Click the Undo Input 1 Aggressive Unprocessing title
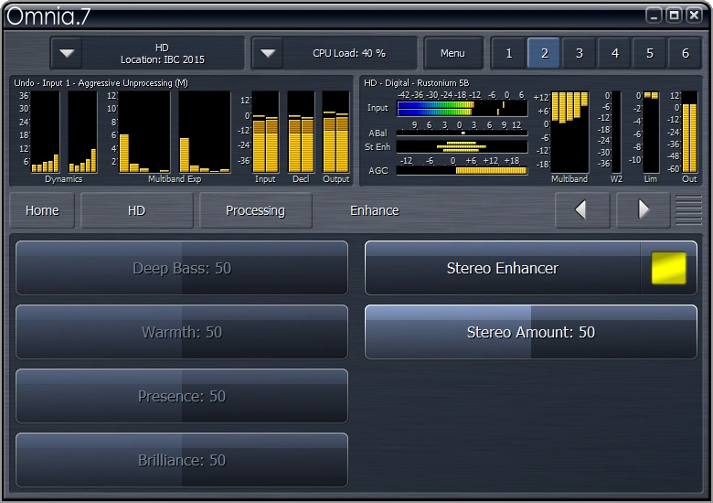Image resolution: width=713 pixels, height=503 pixels. (x=101, y=83)
